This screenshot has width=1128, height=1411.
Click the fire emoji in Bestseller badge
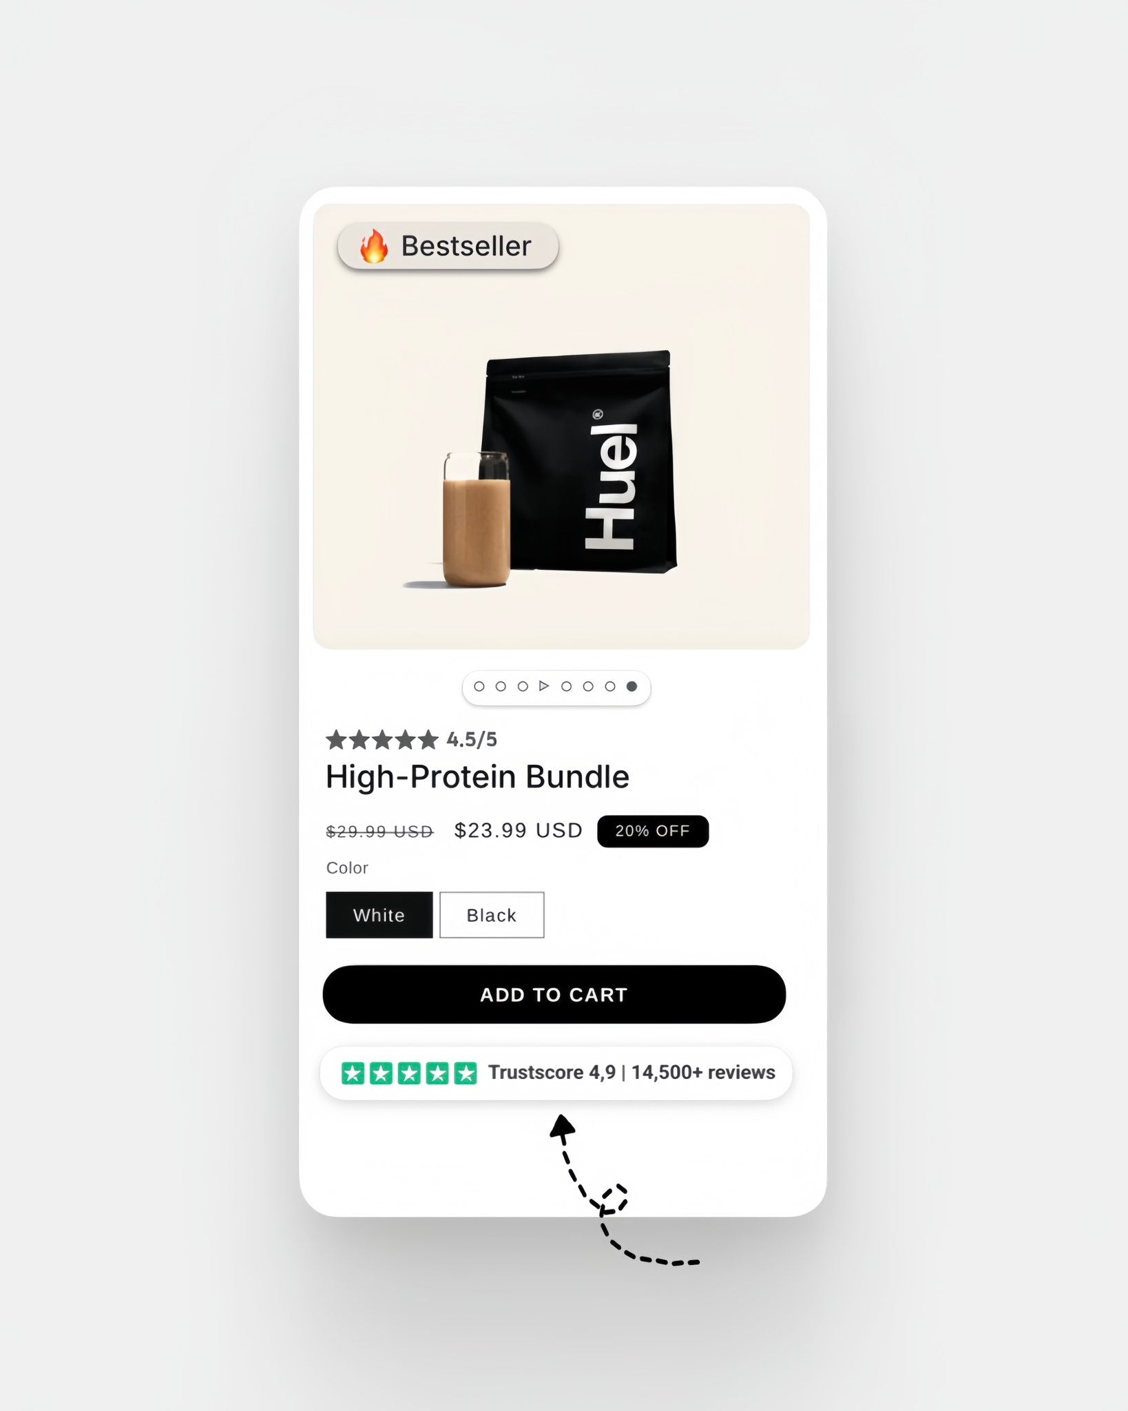(x=374, y=246)
